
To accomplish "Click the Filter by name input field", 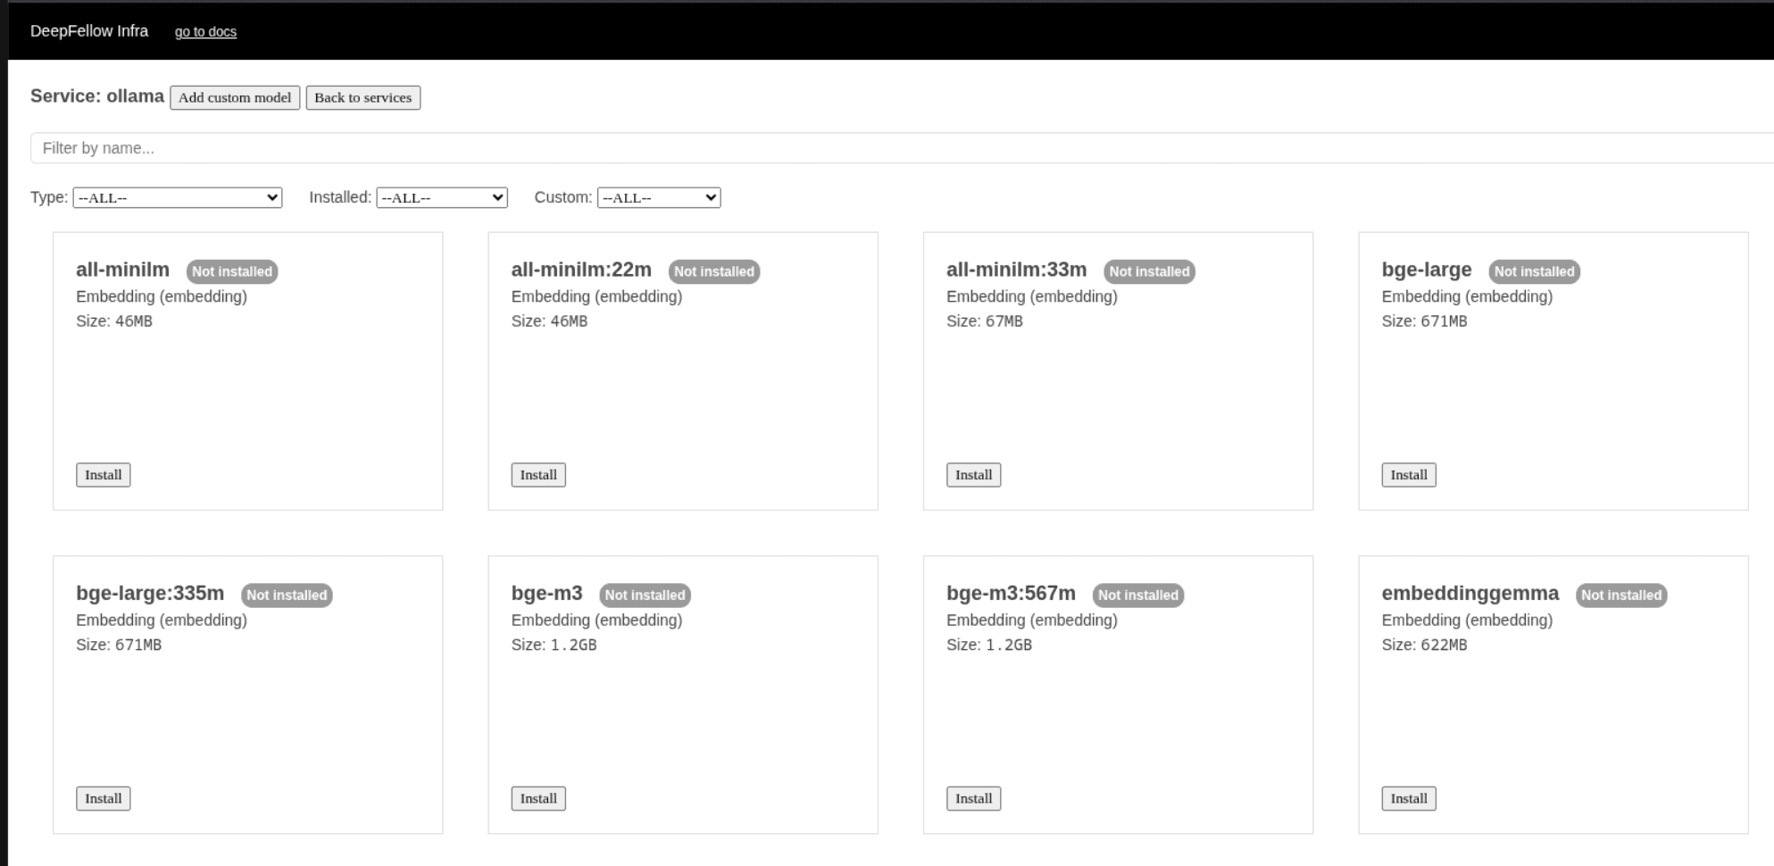I will (446, 147).
